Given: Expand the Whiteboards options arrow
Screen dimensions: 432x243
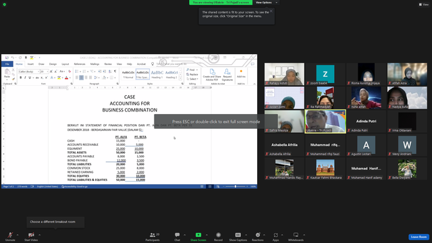Looking at the screenshot, I should 304,235.
